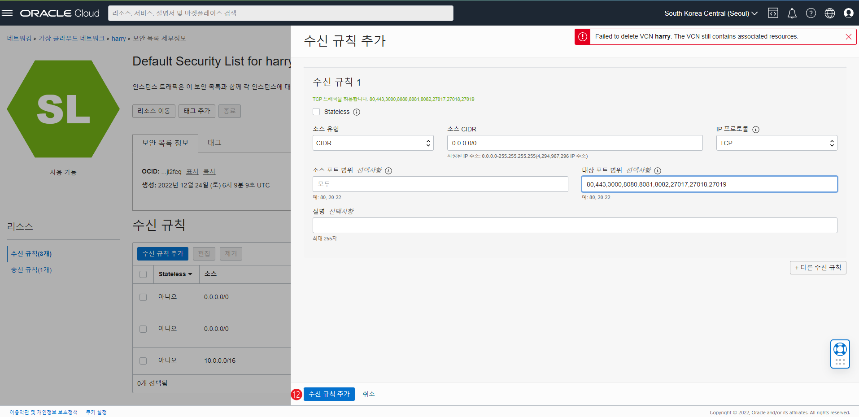
Task: Open the 소스 유형 CIDR dropdown
Action: tap(373, 143)
